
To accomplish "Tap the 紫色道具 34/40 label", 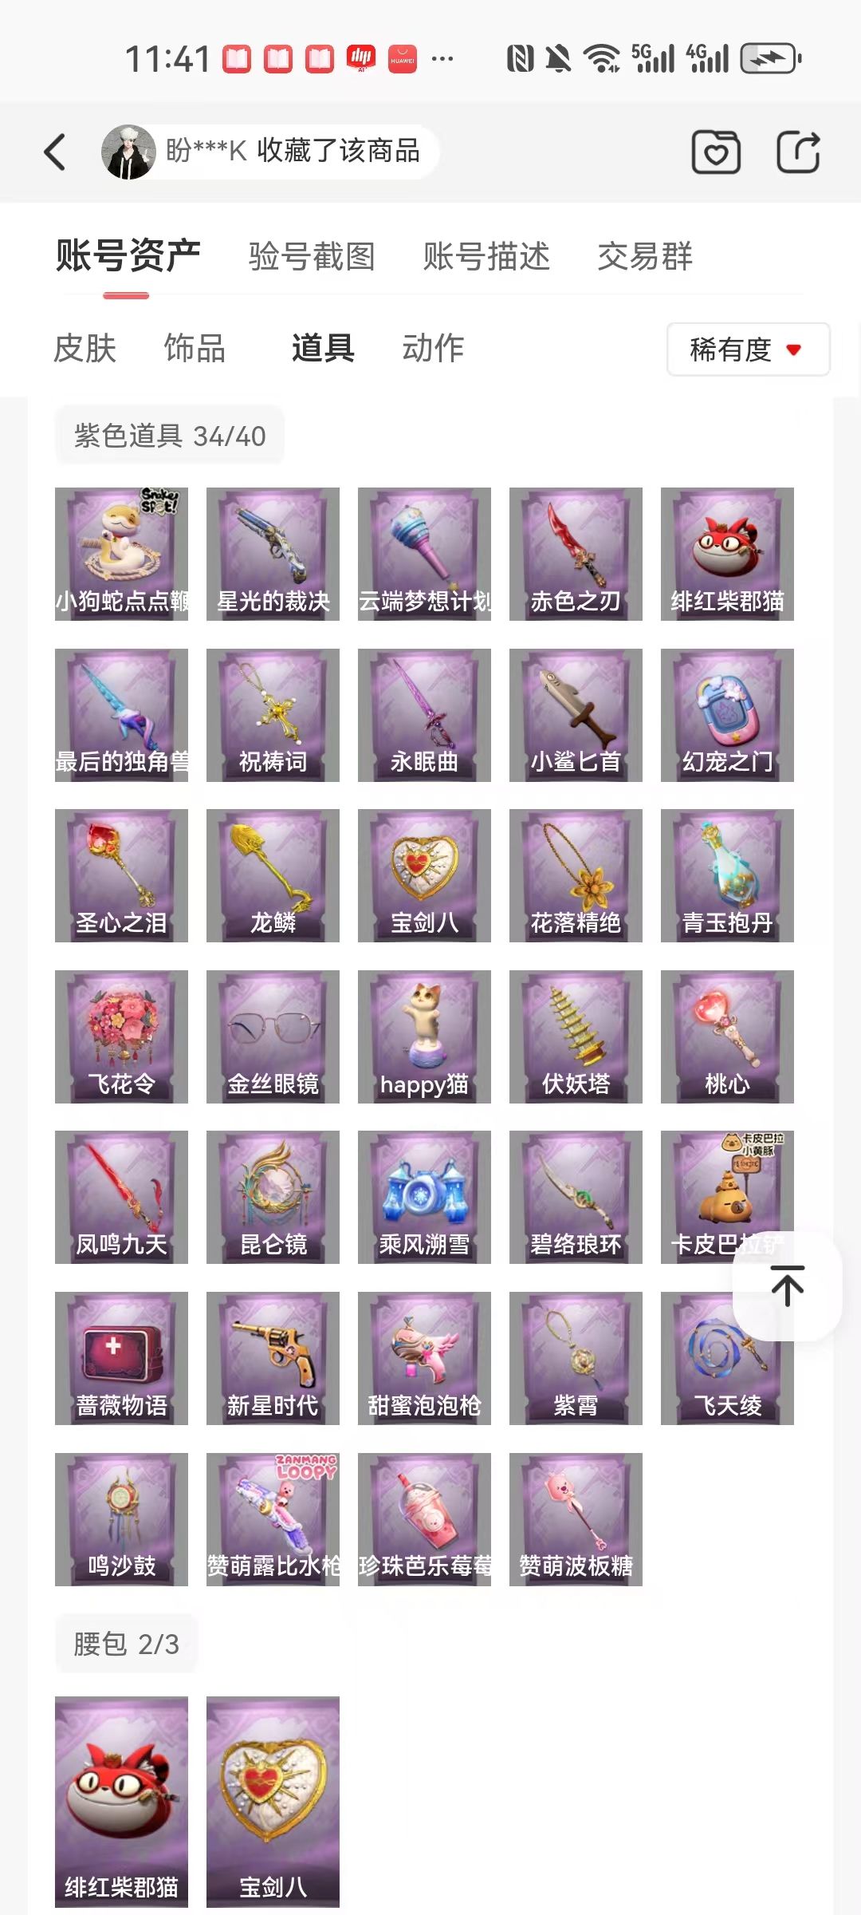I will (x=170, y=436).
